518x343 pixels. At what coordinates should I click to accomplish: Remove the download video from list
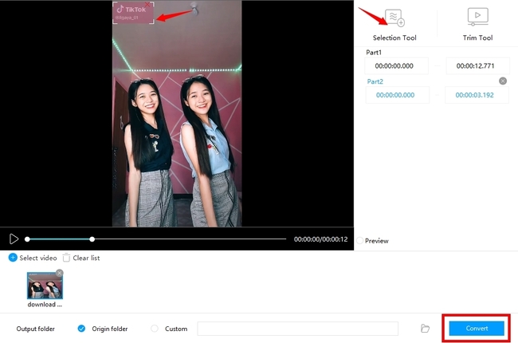(x=60, y=273)
